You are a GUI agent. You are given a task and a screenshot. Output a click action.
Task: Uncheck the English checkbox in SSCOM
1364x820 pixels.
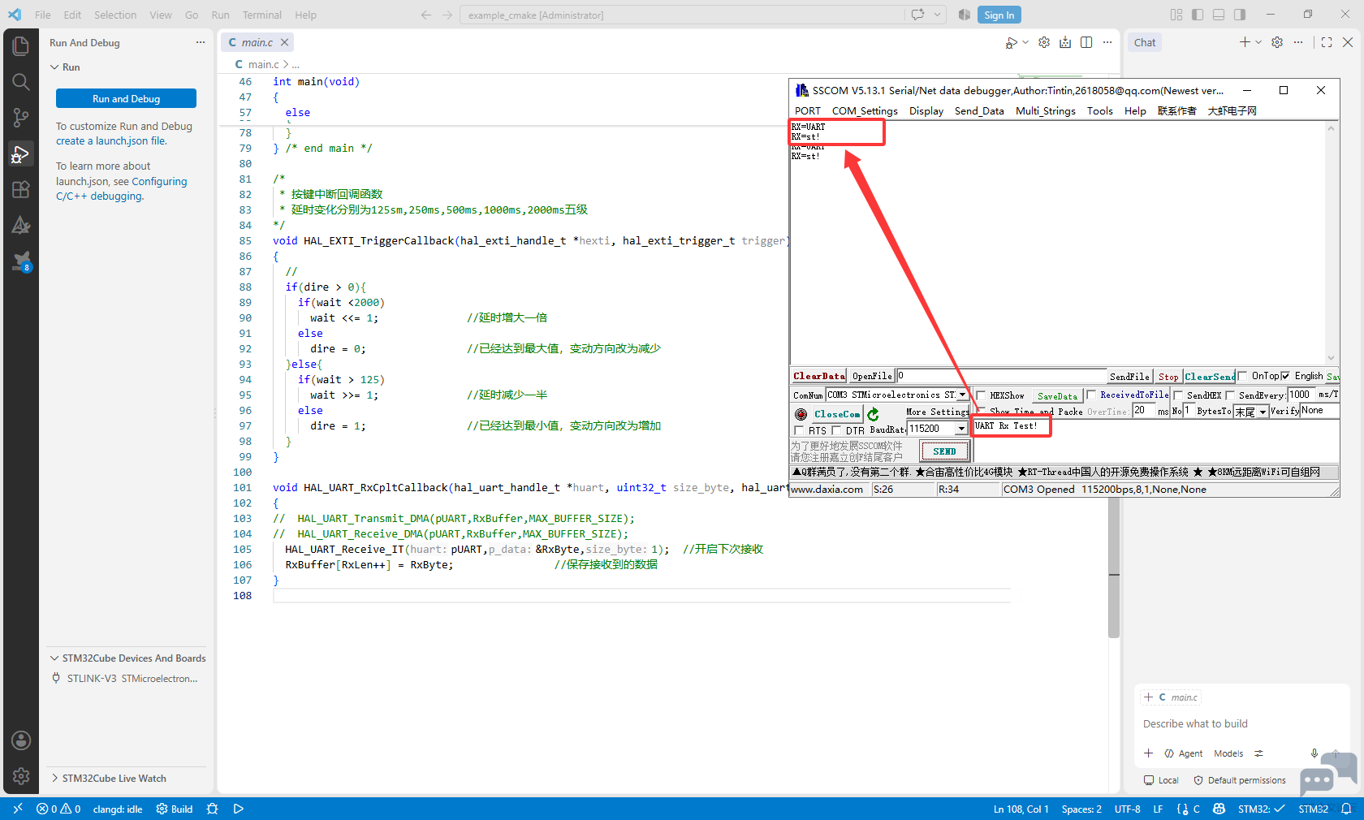point(1285,376)
